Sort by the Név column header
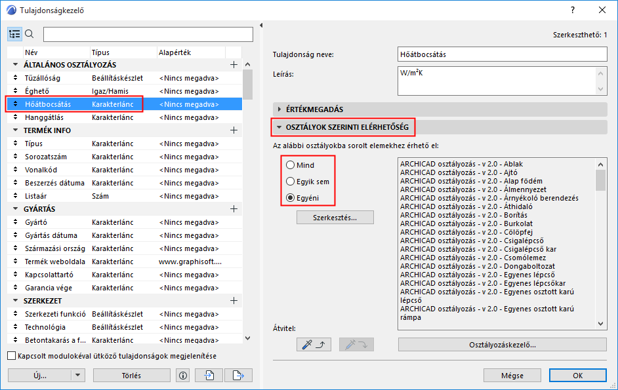The height and width of the screenshot is (390, 618). [56, 52]
